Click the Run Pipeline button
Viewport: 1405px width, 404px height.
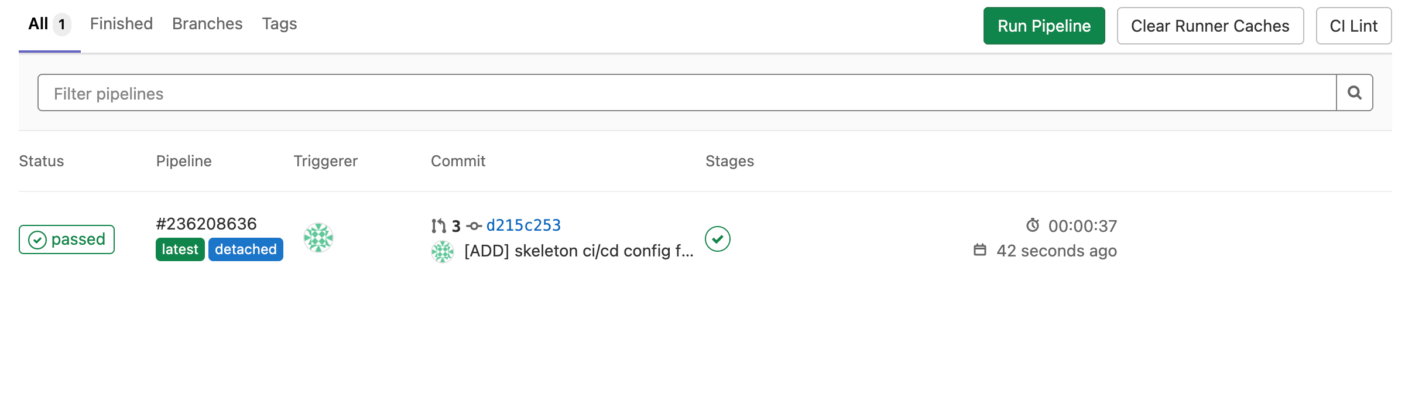pos(1044,26)
